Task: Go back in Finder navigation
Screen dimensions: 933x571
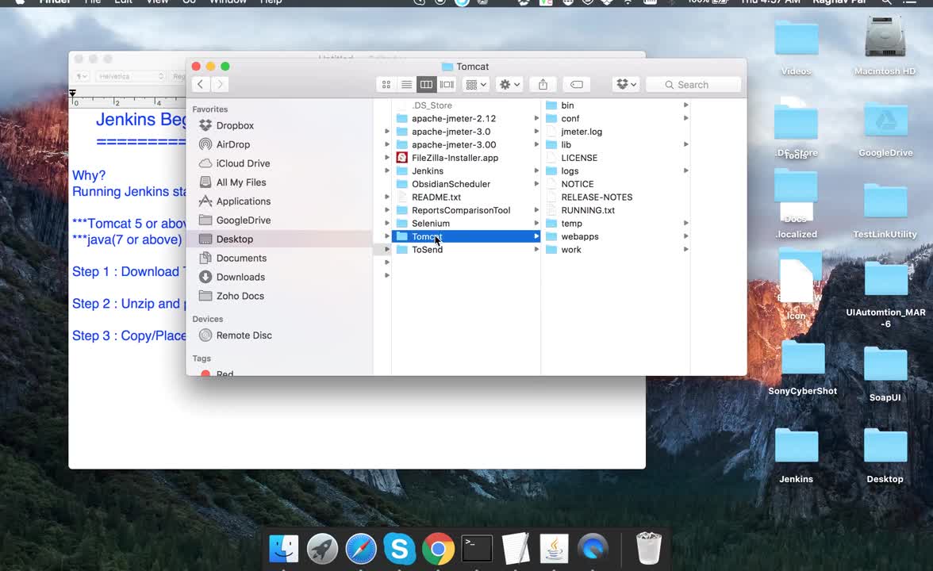Action: pyautogui.click(x=201, y=84)
